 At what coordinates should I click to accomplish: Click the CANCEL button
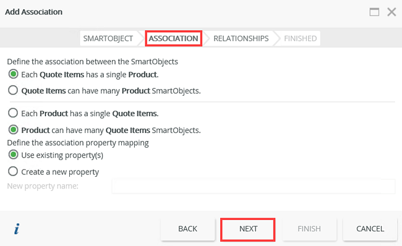pyautogui.click(x=370, y=229)
